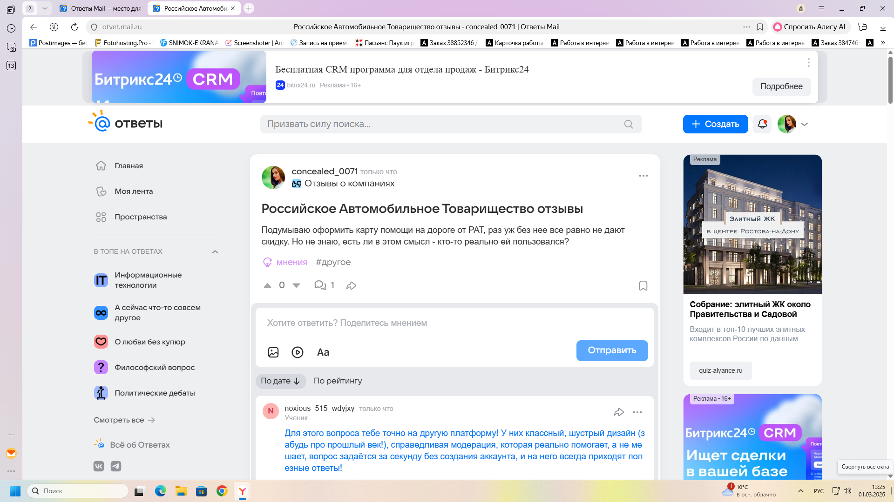Bookmark the question to favorites

point(643,285)
